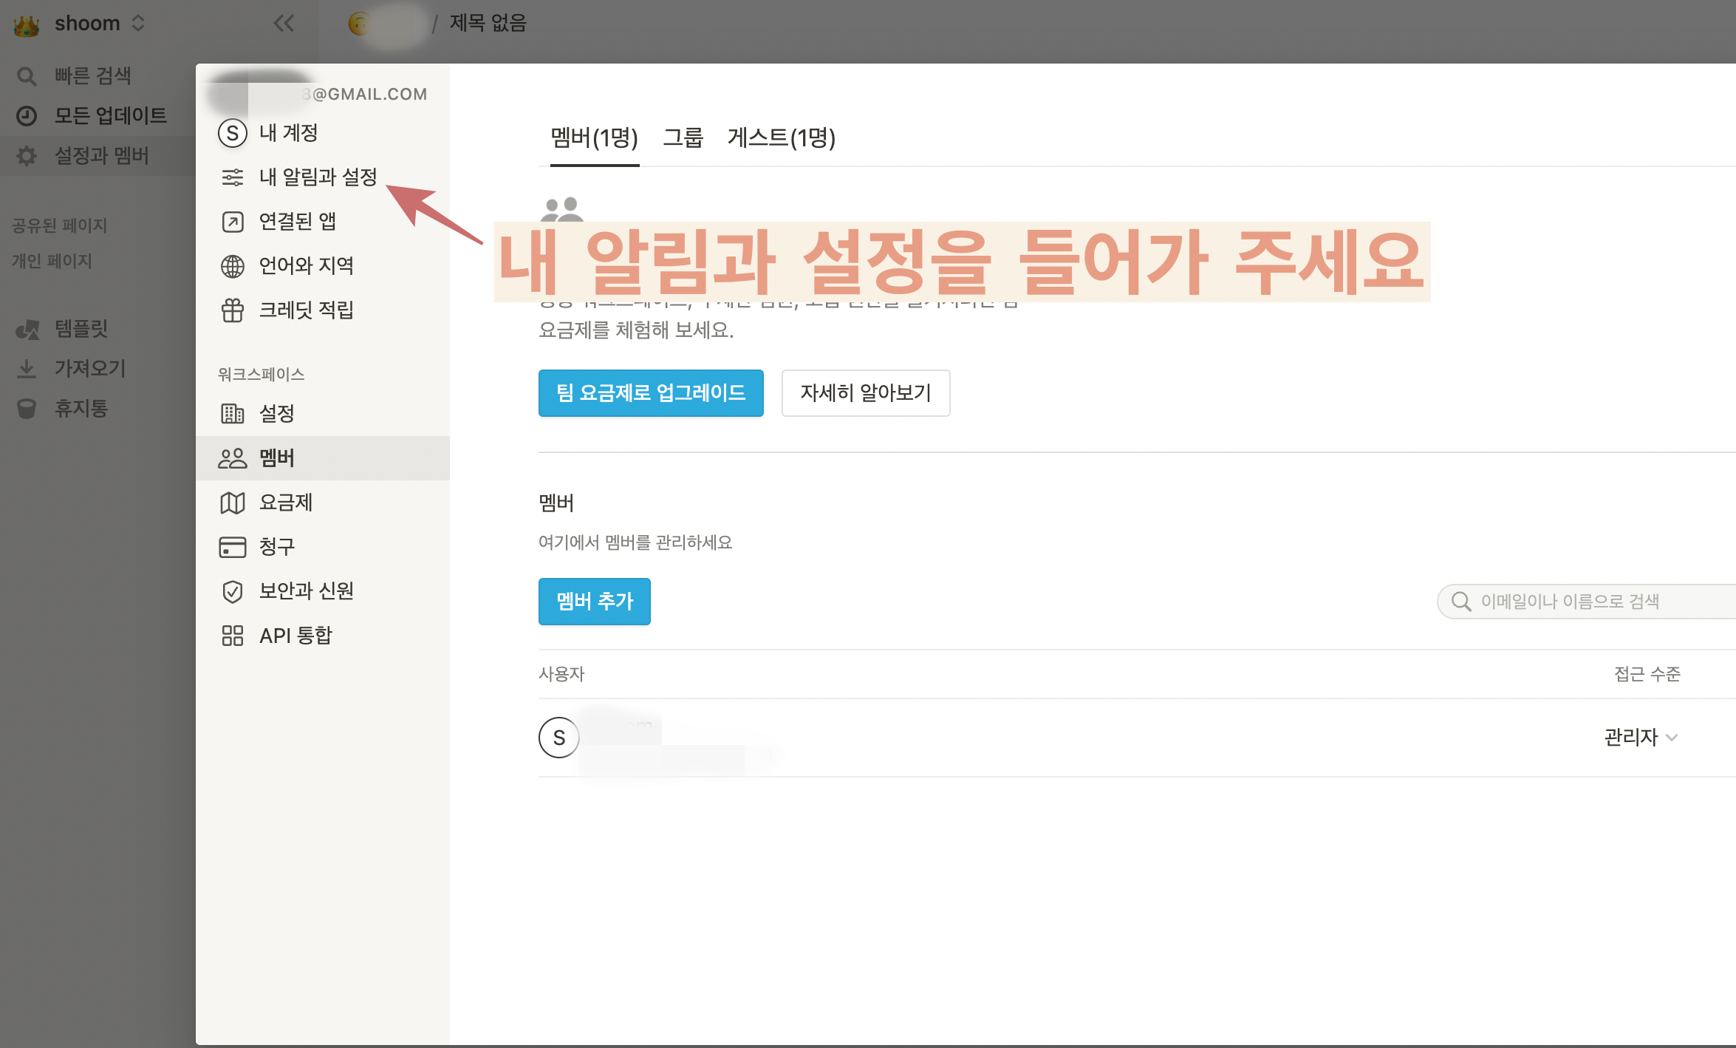The height and width of the screenshot is (1048, 1736).
Task: Click 팀 요금제로 업그레이드 button
Action: point(651,393)
